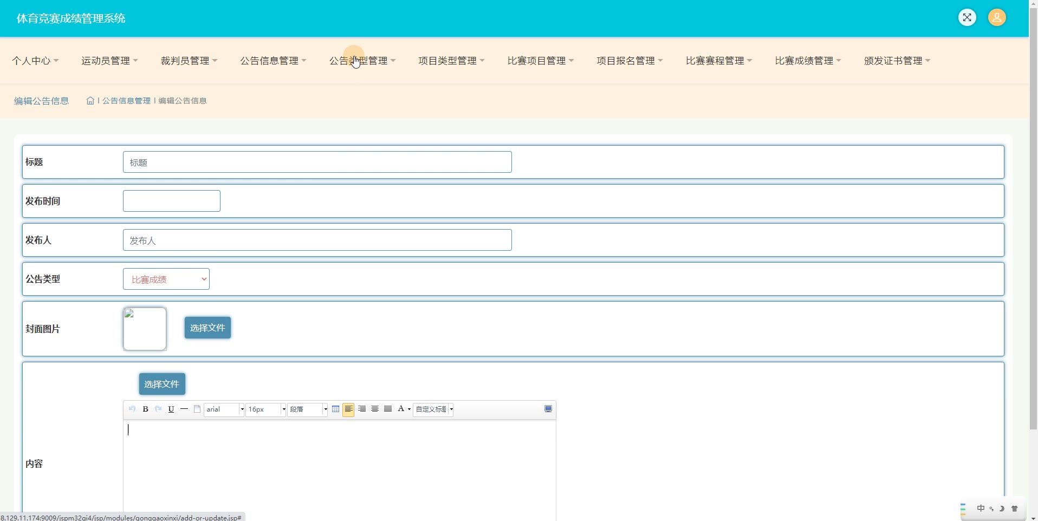Viewport: 1038px width, 521px height.
Task: Click 选择文件 button beside the cover image
Action: pyautogui.click(x=207, y=328)
